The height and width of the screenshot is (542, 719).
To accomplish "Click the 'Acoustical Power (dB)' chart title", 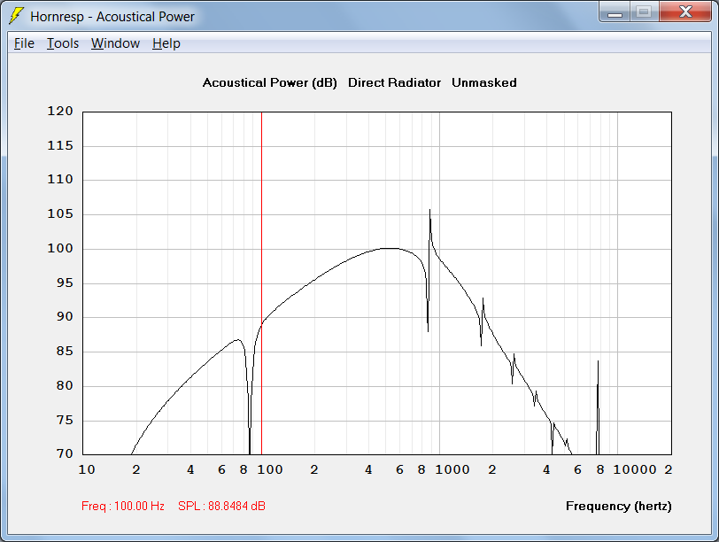I will click(x=269, y=82).
